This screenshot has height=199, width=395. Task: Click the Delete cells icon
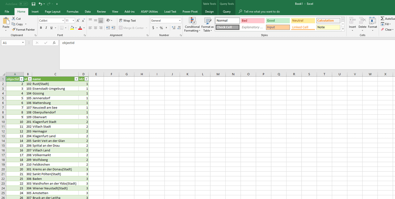363,21
